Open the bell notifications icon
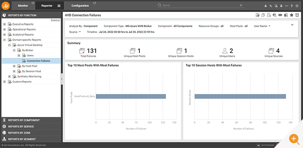This screenshot has height=148, width=303. tap(281, 6)
